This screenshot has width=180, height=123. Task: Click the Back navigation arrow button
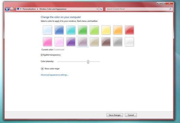tap(7, 9)
